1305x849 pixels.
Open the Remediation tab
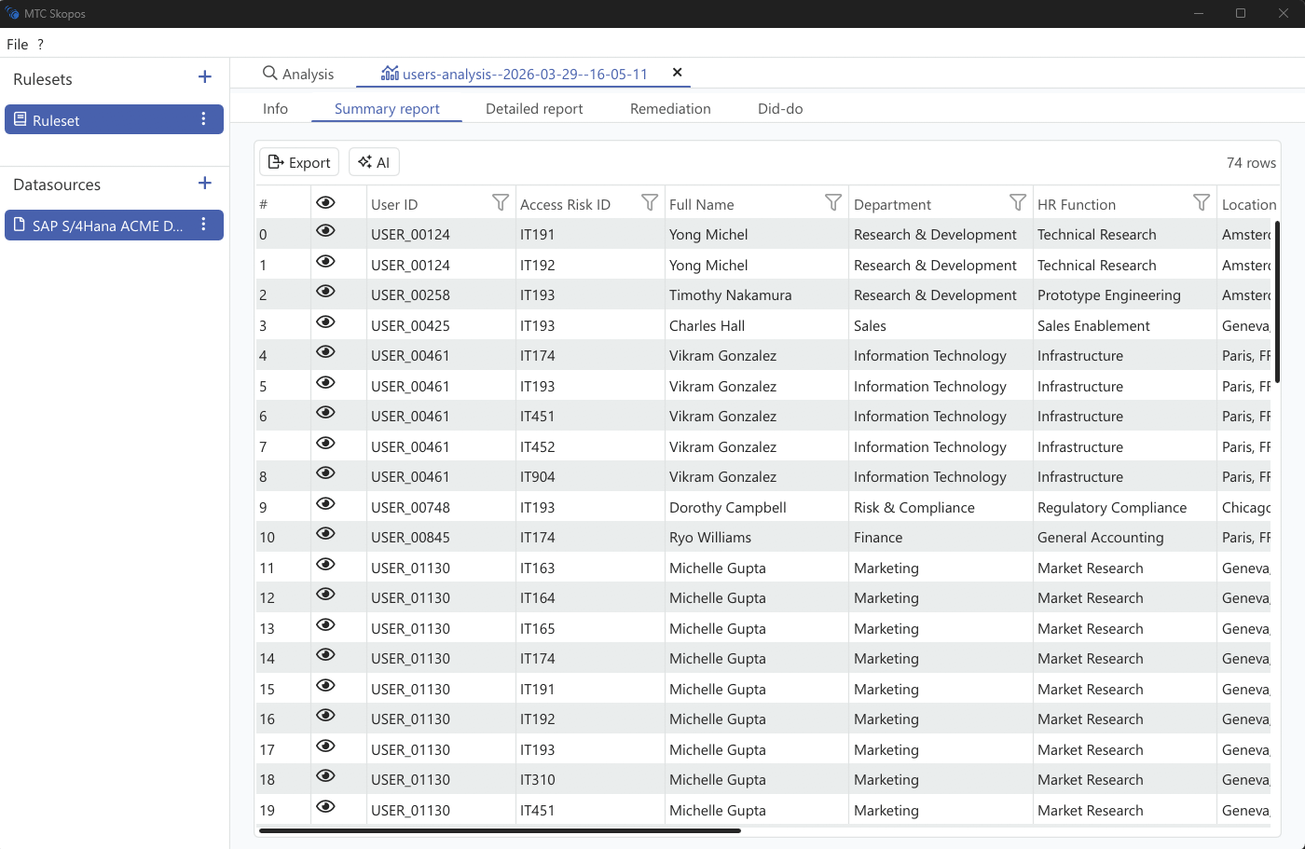point(670,109)
